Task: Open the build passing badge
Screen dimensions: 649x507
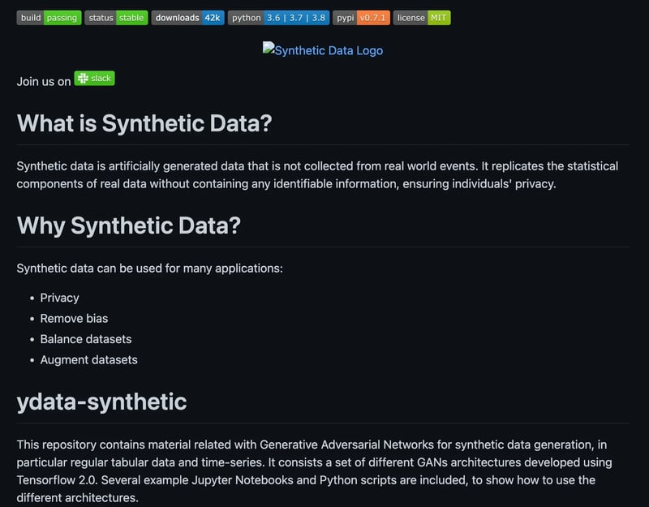Action: pyautogui.click(x=49, y=18)
